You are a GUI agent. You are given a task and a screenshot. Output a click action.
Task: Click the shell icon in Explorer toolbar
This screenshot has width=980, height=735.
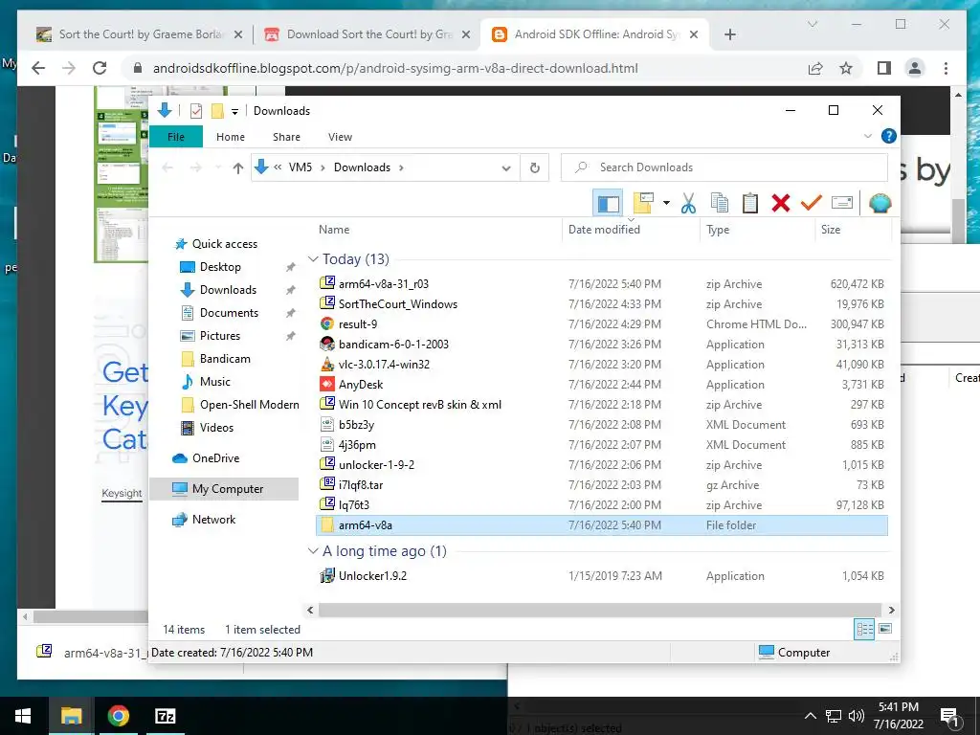tap(880, 203)
